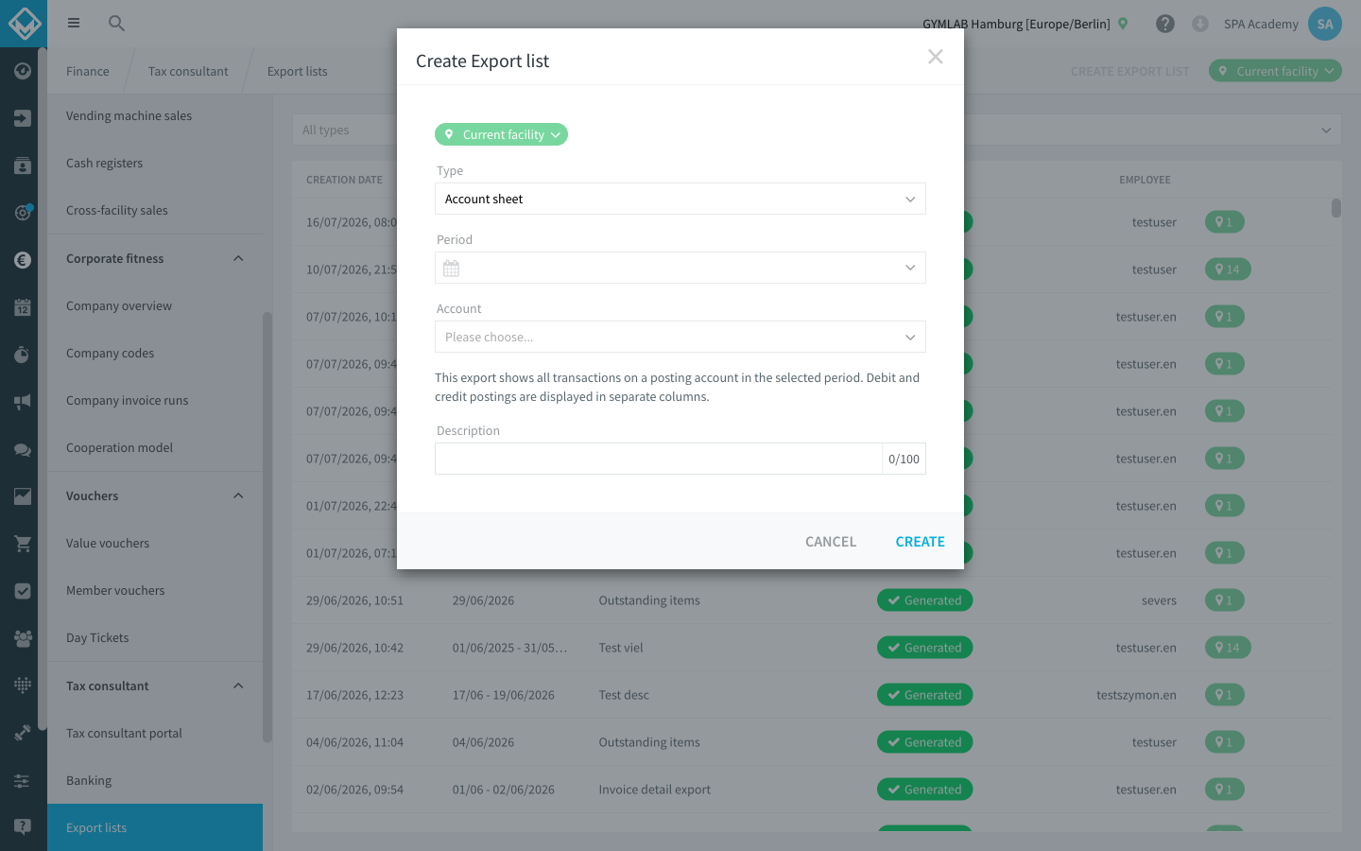Viewport: 1361px width, 851px height.
Task: Go to Finance breadcrumb
Action: [x=88, y=71]
